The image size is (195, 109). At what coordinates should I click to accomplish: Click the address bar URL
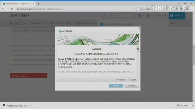41,9
